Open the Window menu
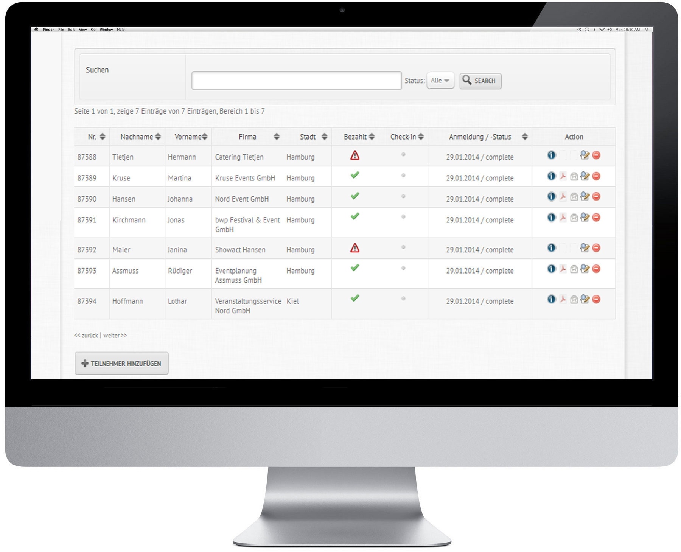This screenshot has width=681, height=552. pyautogui.click(x=106, y=30)
